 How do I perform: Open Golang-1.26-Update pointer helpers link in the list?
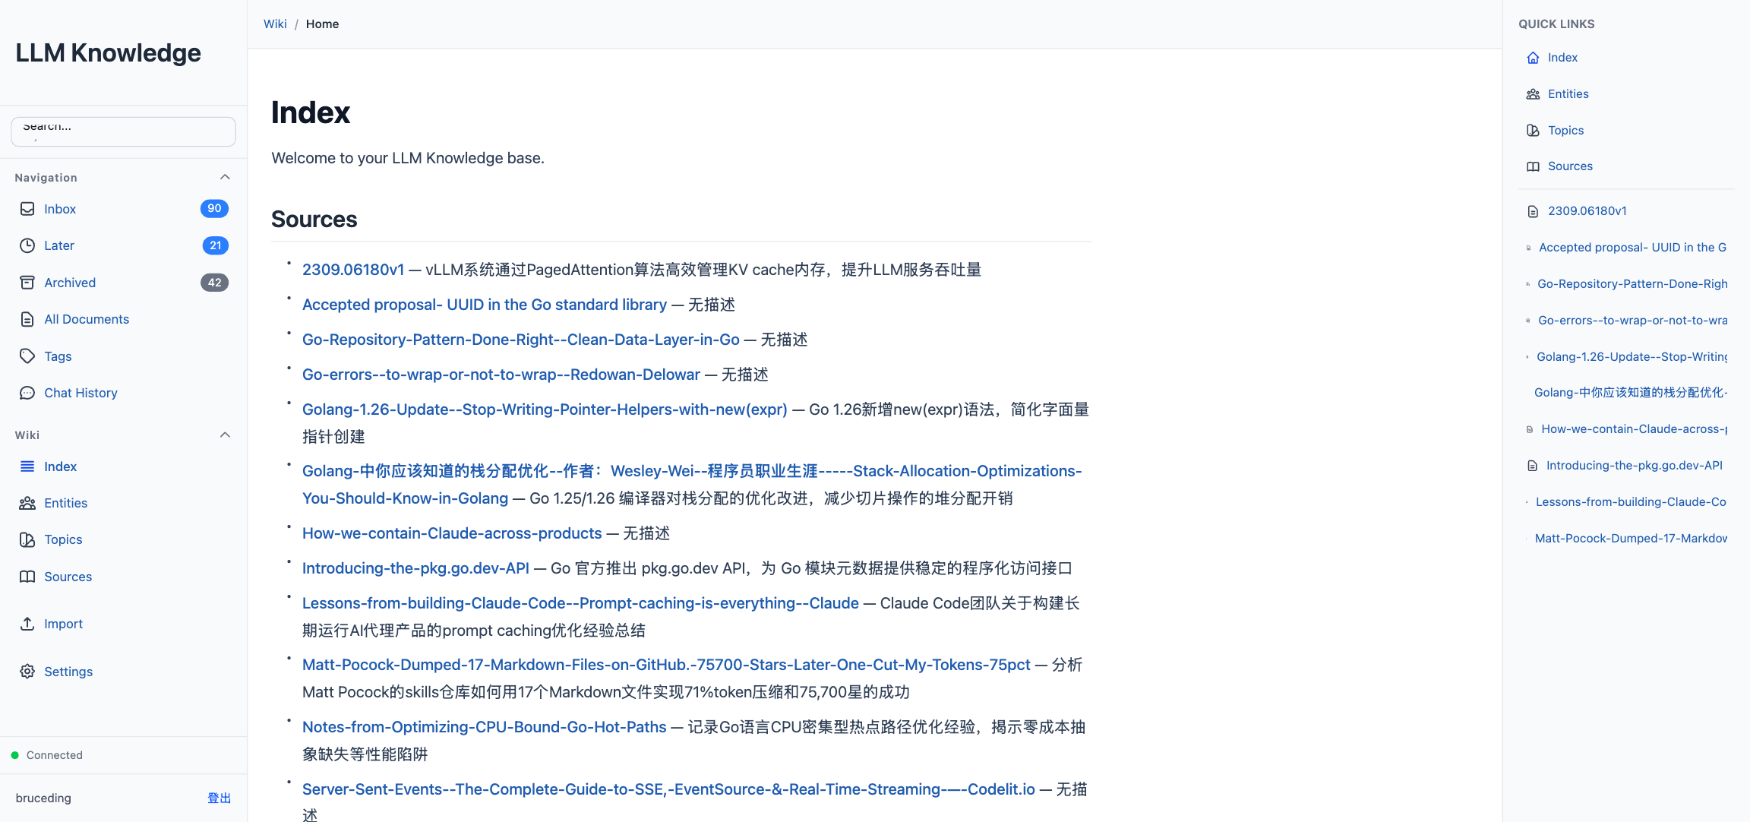coord(545,409)
